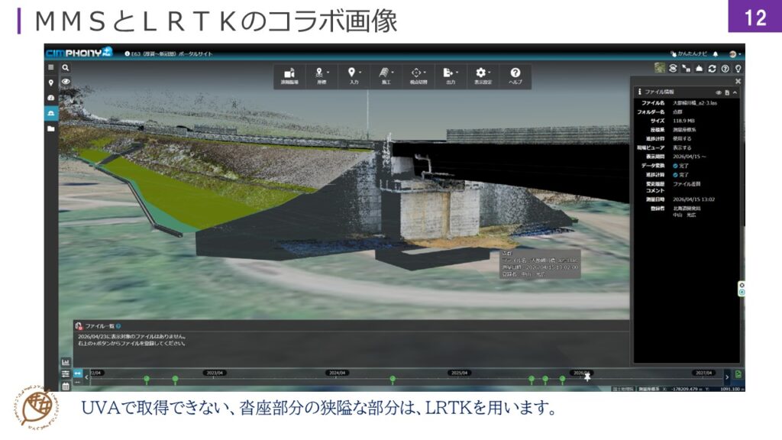Toggle the eye visibility icon below search
The image size is (782, 440).
tap(66, 82)
